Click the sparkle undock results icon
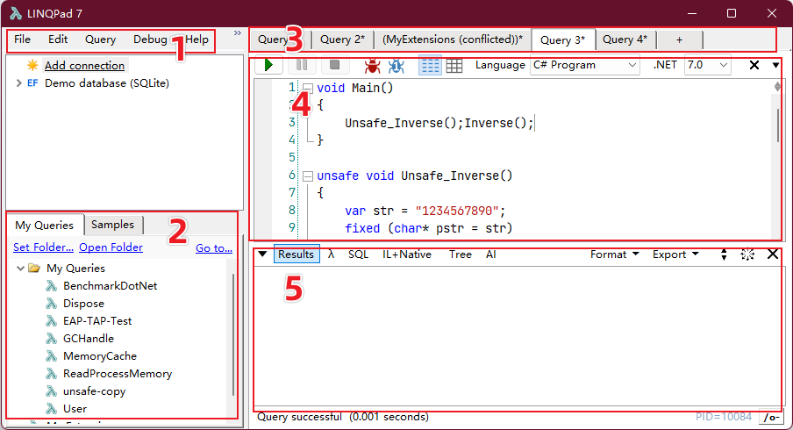This screenshot has width=793, height=430. 747,254
